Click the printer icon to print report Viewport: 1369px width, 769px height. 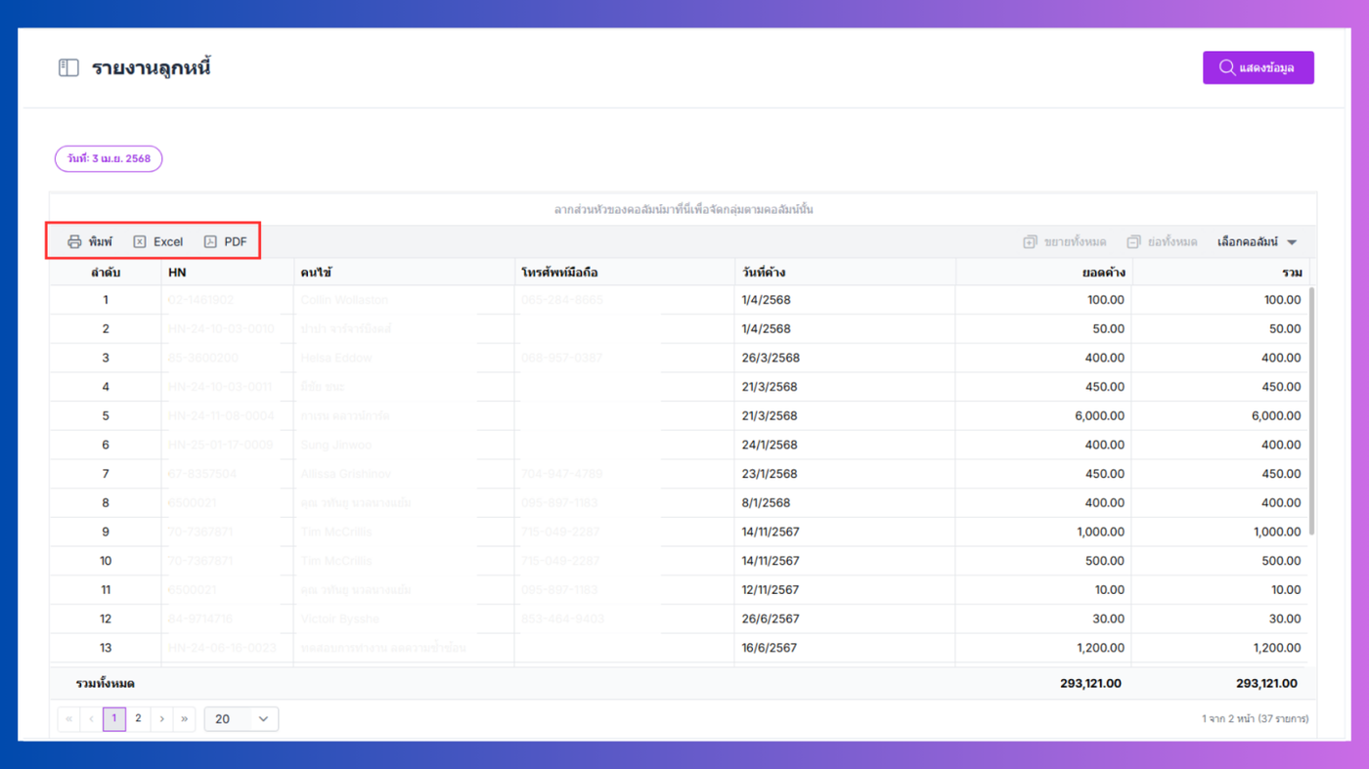tap(74, 241)
